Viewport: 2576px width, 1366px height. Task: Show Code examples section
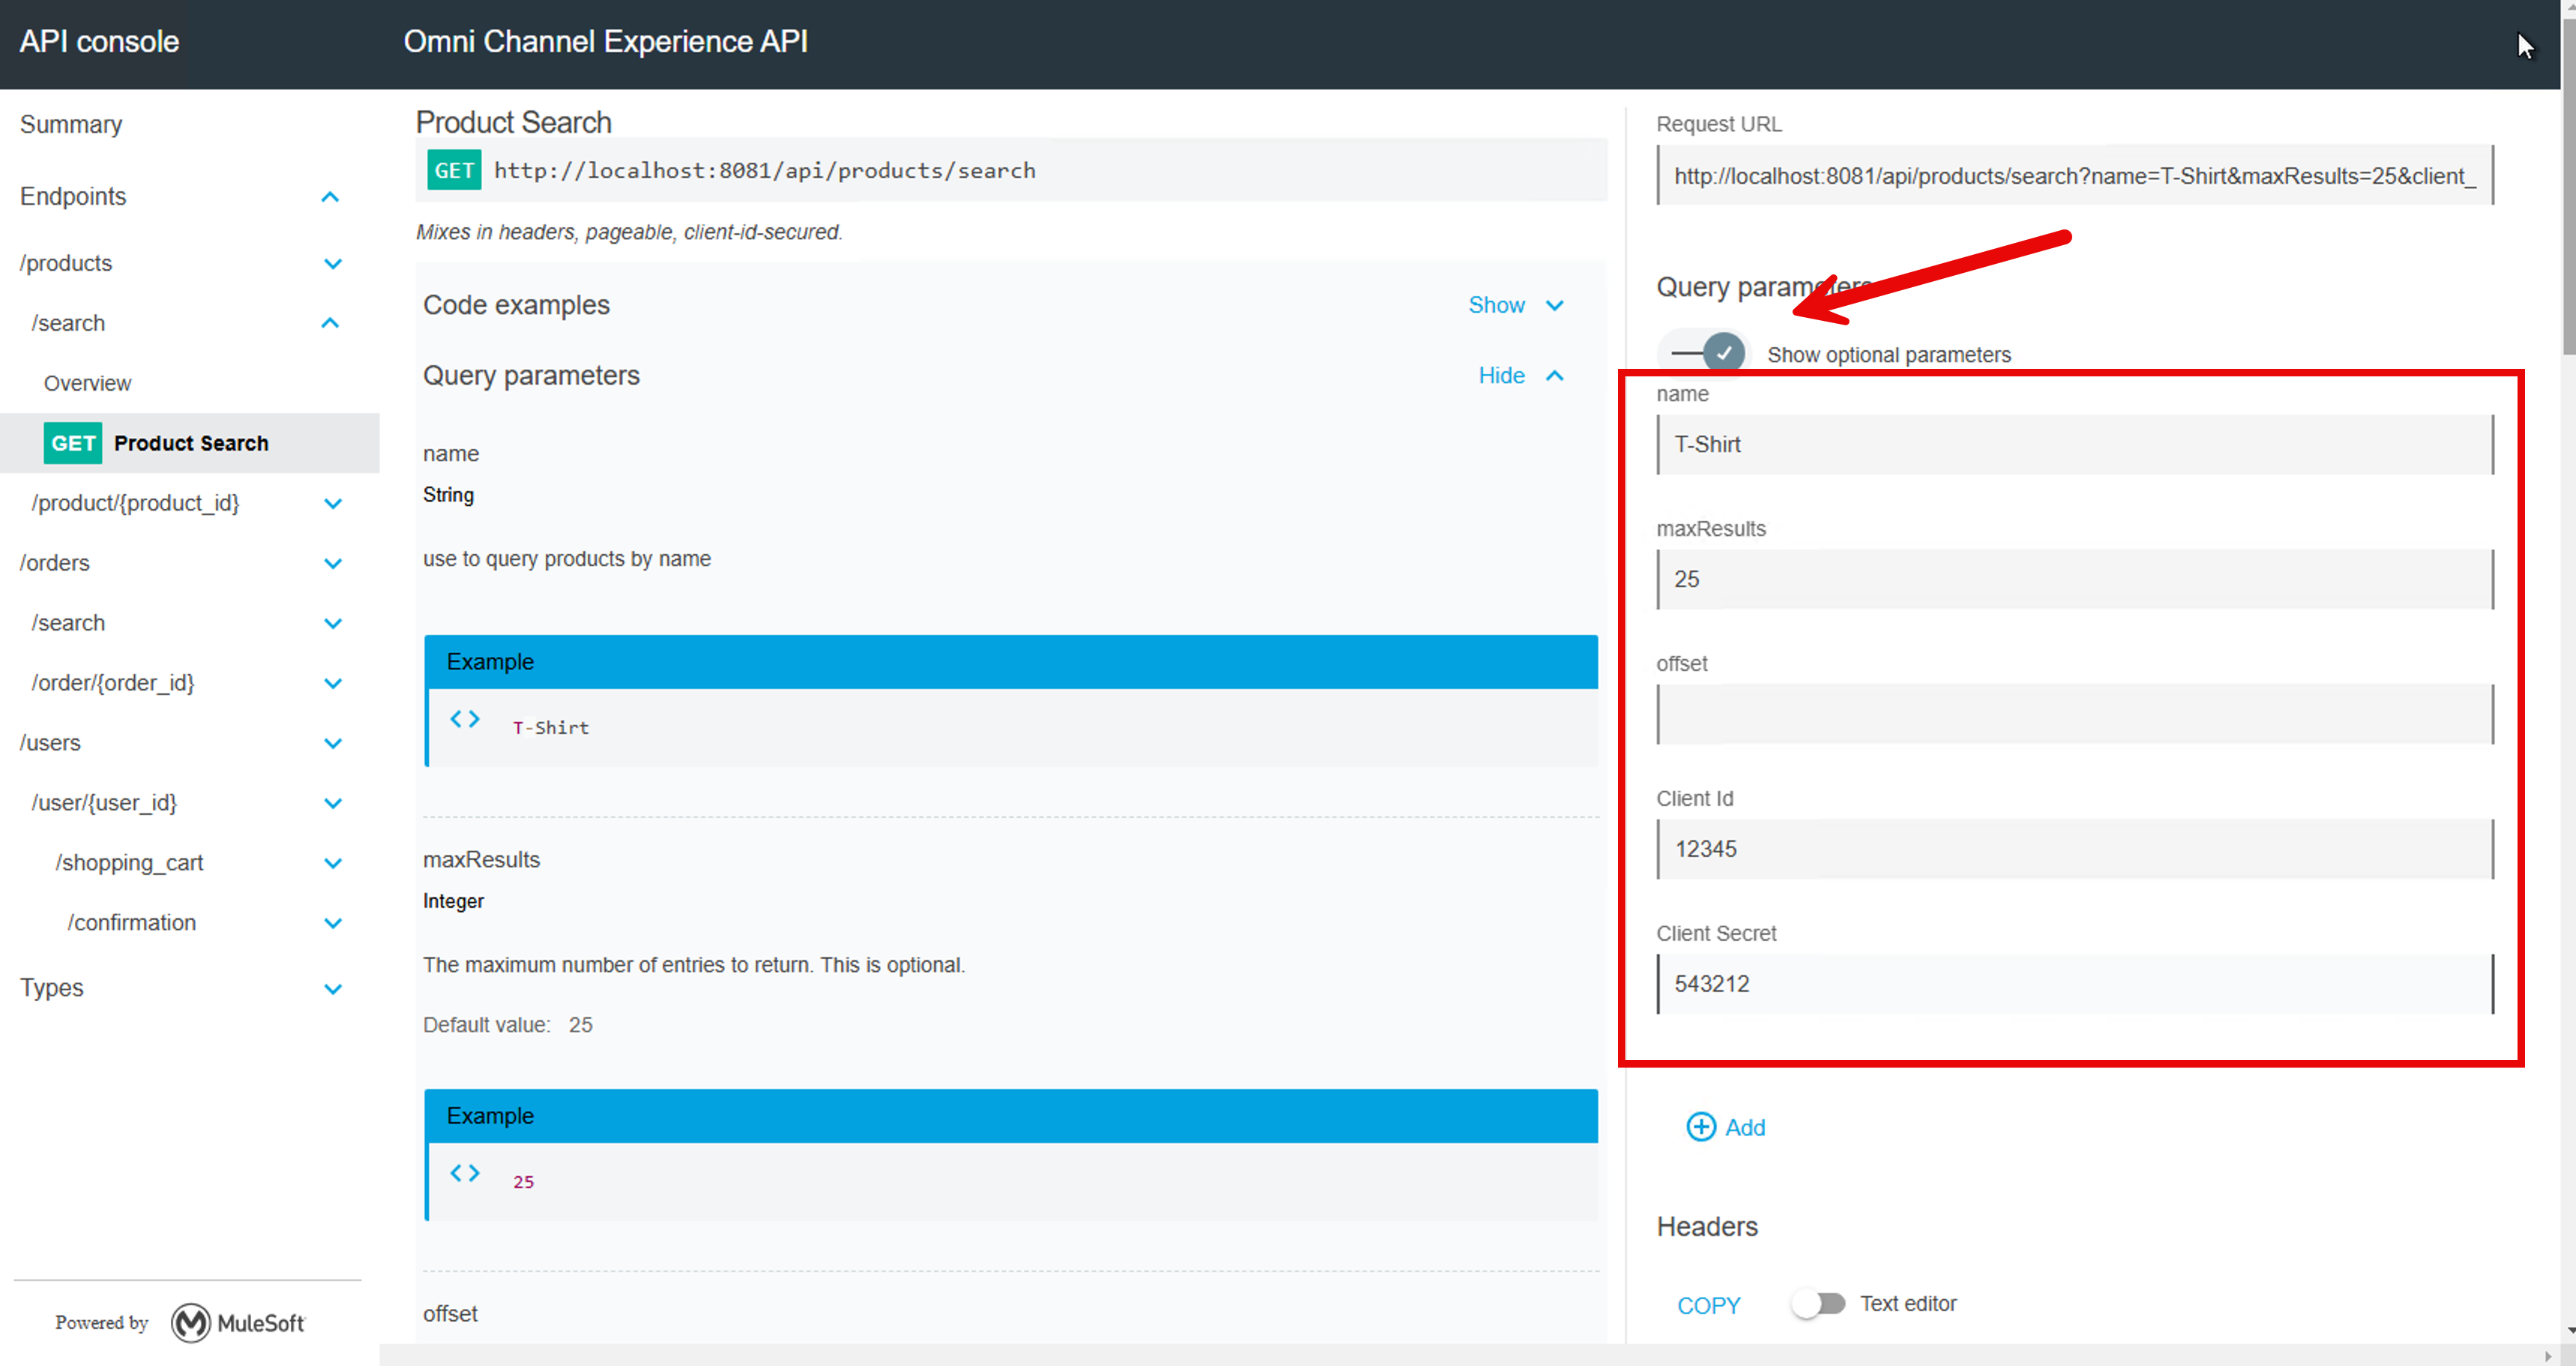(x=1515, y=305)
